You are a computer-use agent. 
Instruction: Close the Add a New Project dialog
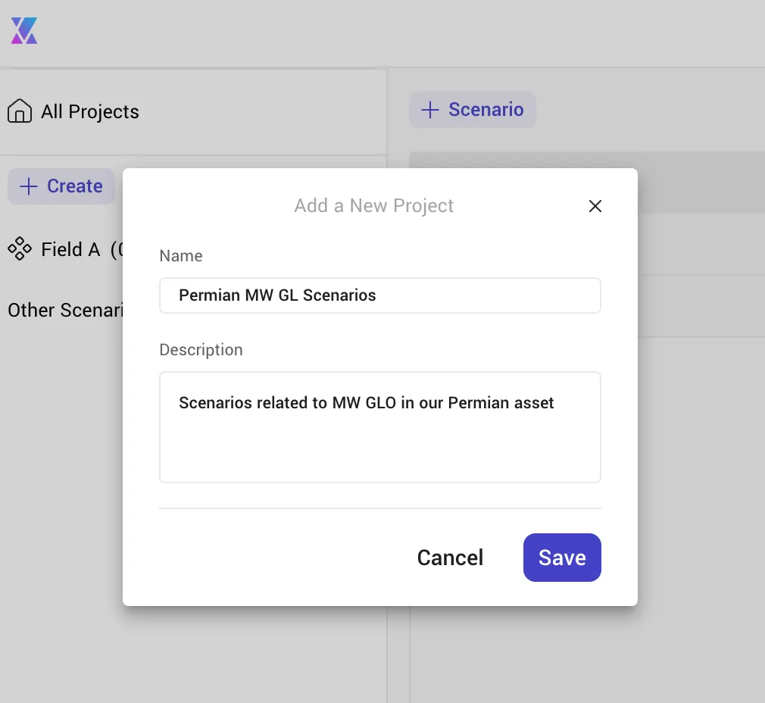click(x=595, y=206)
